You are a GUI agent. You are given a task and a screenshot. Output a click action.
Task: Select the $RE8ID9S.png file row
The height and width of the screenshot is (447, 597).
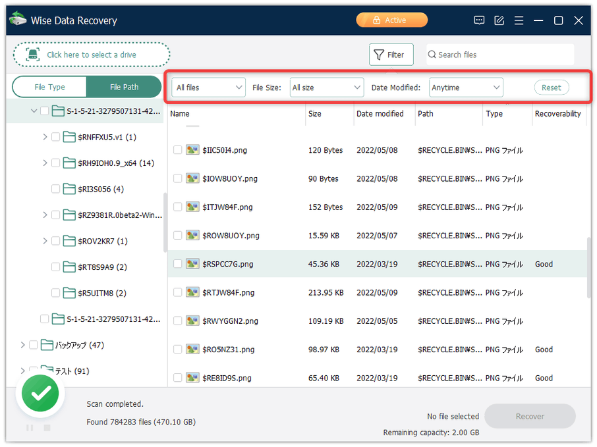click(x=377, y=378)
